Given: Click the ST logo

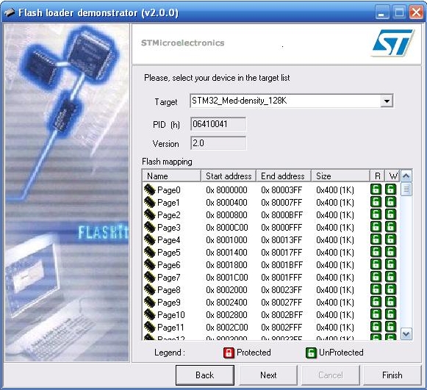Looking at the screenshot, I should pyautogui.click(x=393, y=43).
